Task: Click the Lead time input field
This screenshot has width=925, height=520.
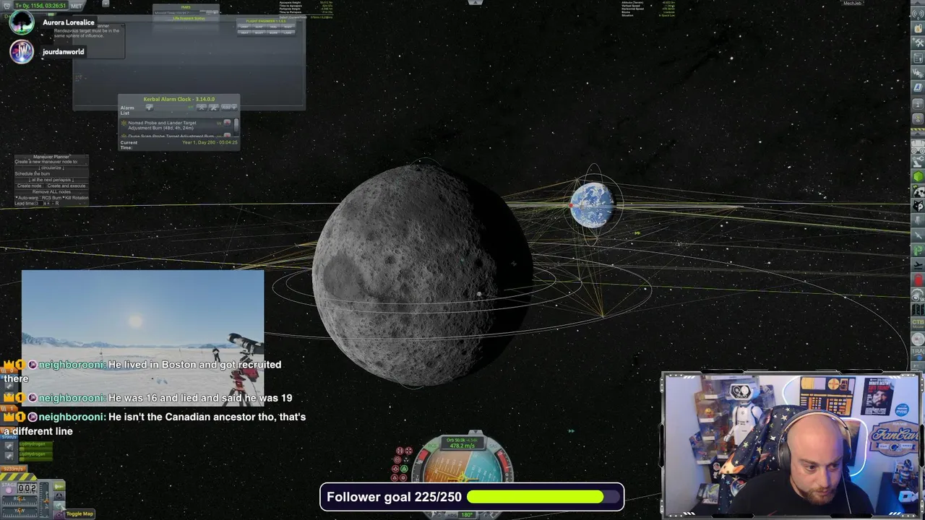Action: pyautogui.click(x=39, y=203)
